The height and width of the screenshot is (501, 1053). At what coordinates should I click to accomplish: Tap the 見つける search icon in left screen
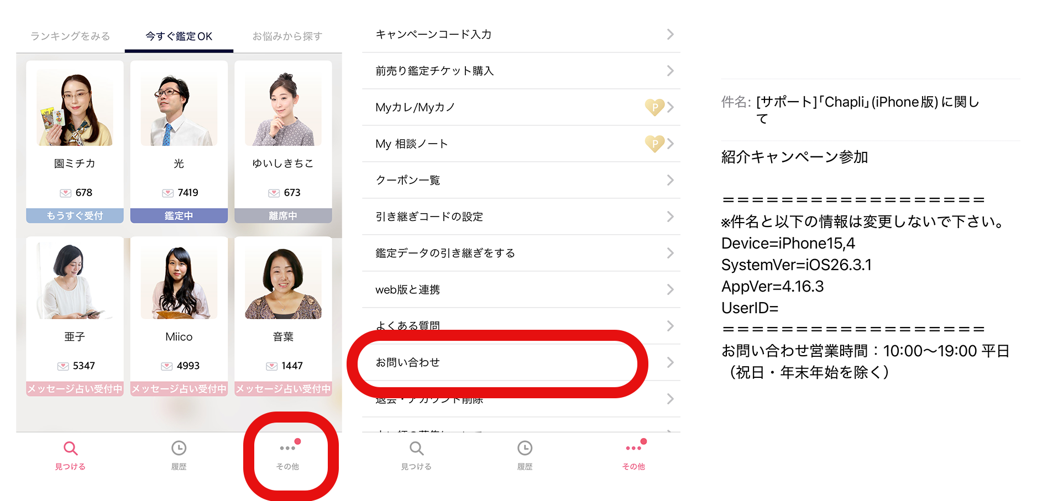point(70,448)
